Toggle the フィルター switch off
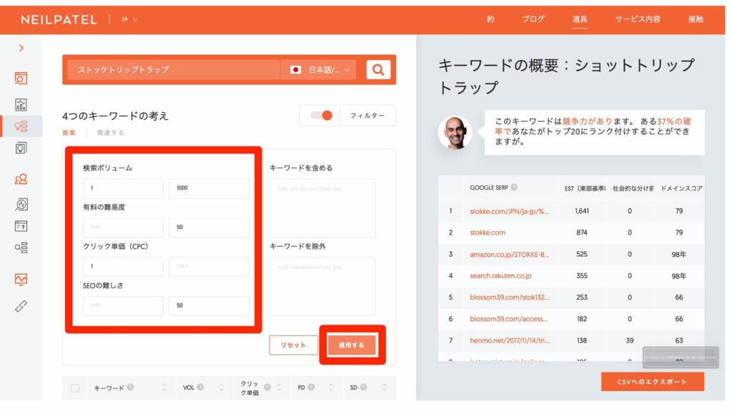The image size is (732, 411). (321, 116)
